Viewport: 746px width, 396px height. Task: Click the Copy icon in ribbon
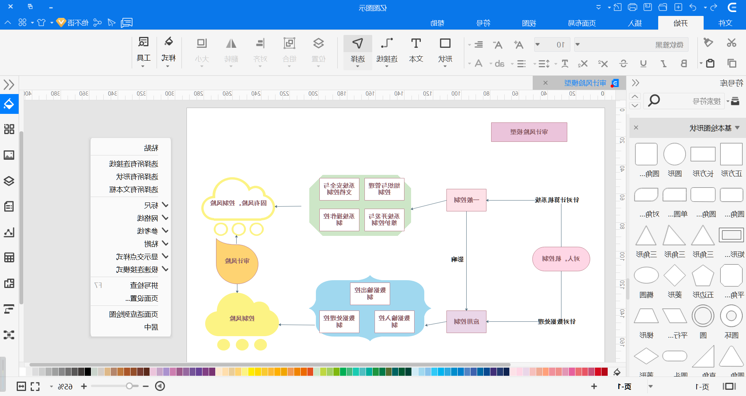[x=732, y=63]
